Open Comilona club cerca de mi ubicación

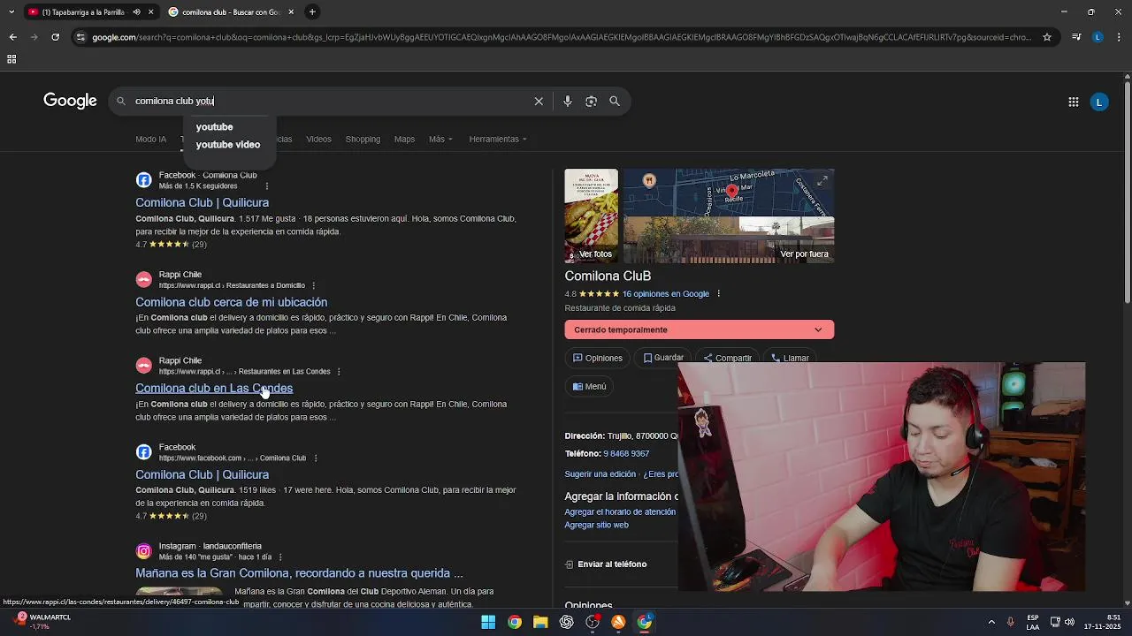pos(231,302)
